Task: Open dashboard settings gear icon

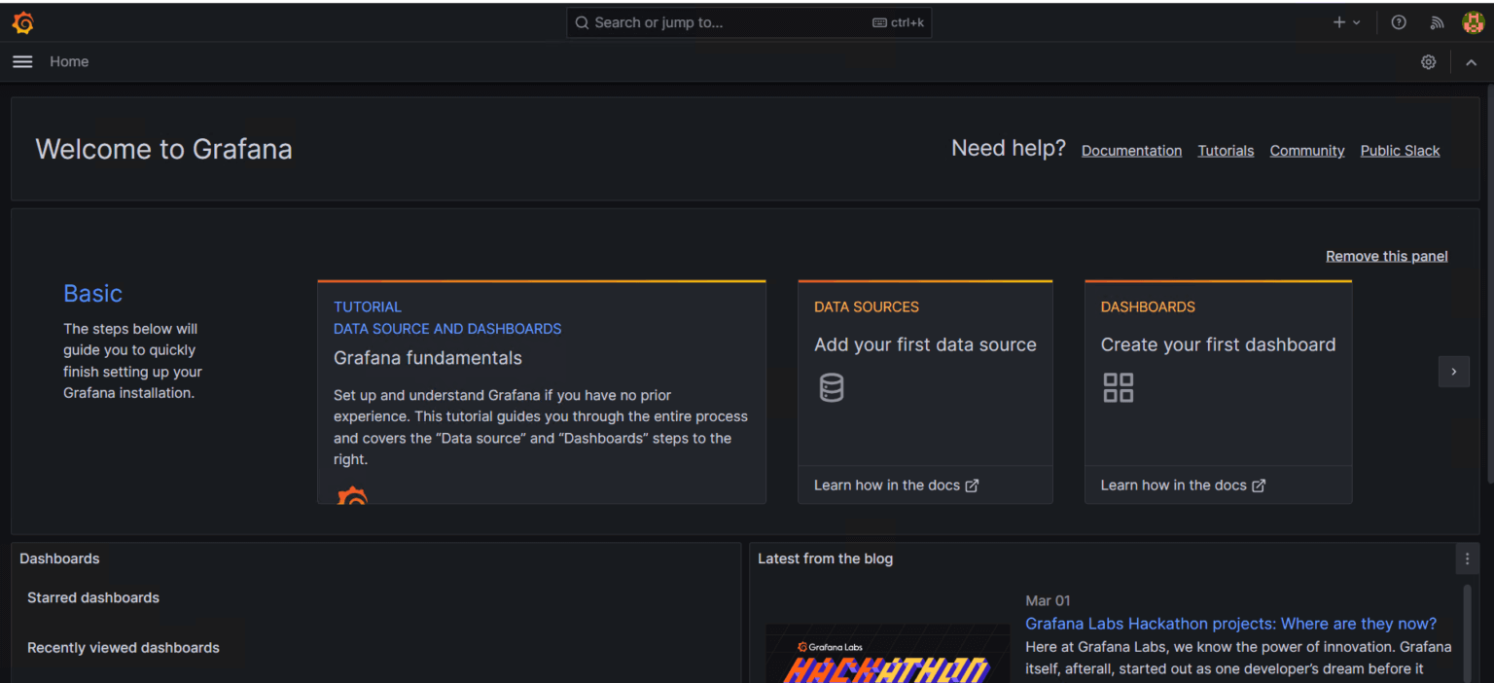Action: [x=1428, y=62]
